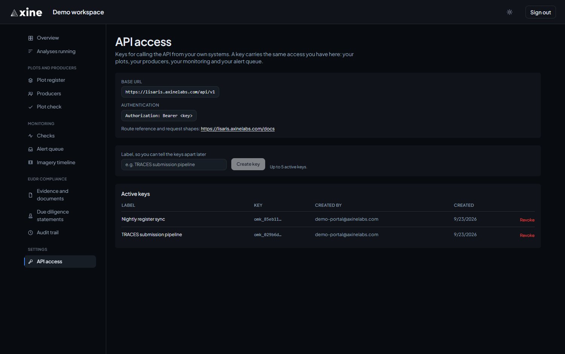The image size is (565, 354).
Task: Click the Active keys heading
Action: click(136, 194)
